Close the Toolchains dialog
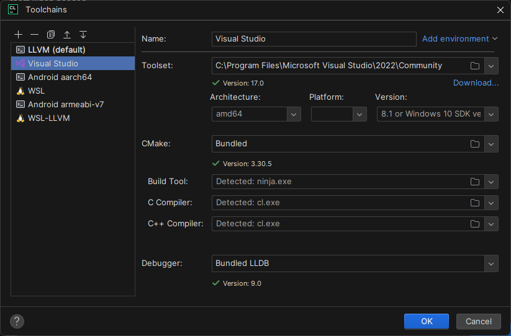511x336 pixels. click(x=500, y=10)
